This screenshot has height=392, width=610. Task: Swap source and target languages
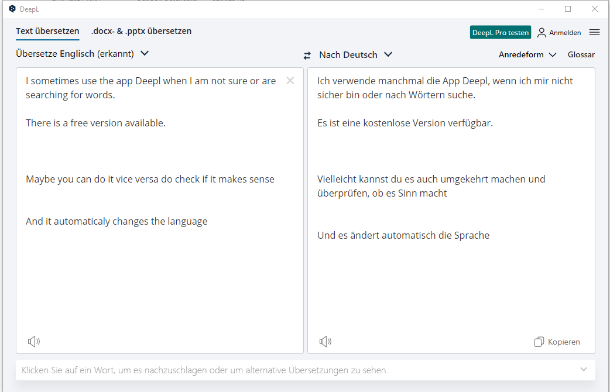click(307, 56)
